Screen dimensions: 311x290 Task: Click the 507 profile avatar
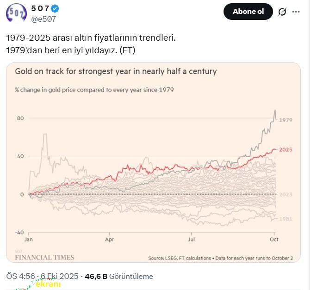coord(16,13)
